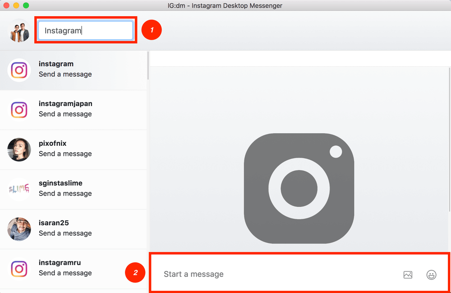Click your own profile avatar at top-left
Screen dimensions: 451x293
coord(19,31)
